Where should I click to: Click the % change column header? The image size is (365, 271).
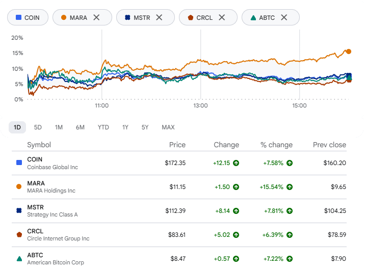(x=276, y=145)
